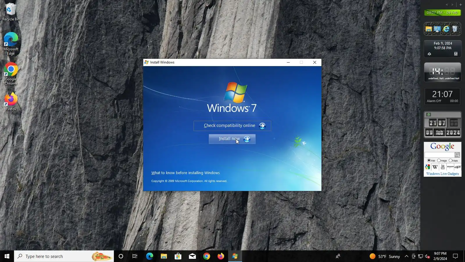465x262 pixels.
Task: Click Check compatibility online button
Action: coord(232,126)
